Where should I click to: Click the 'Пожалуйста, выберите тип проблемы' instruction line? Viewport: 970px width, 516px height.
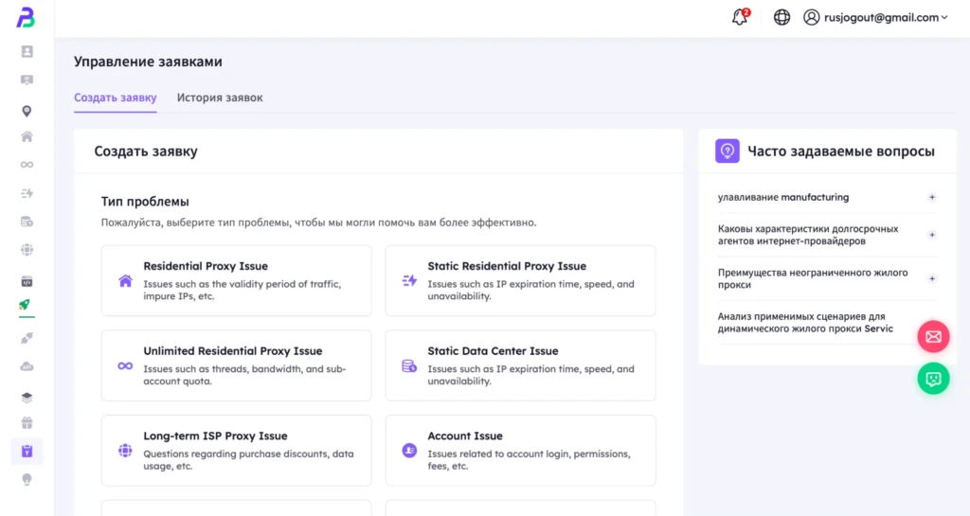[318, 222]
